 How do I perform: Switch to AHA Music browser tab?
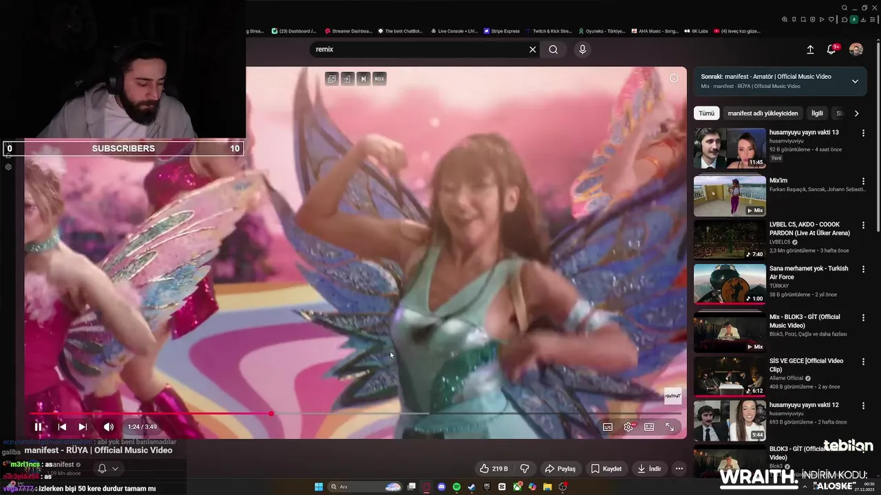(654, 31)
